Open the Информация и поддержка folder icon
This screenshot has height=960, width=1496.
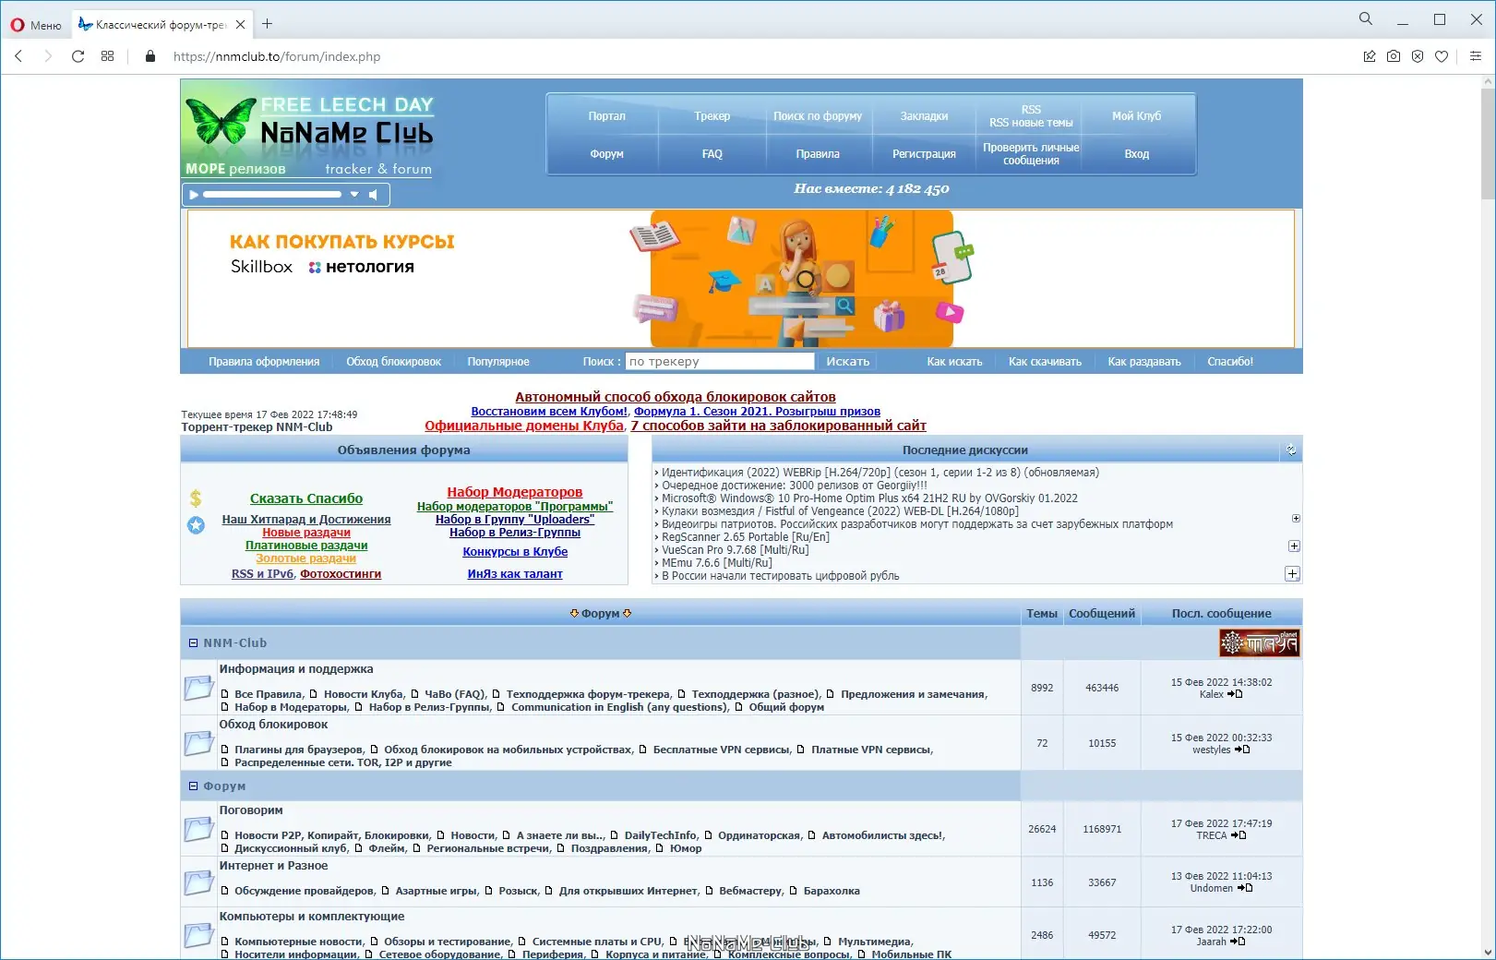[198, 688]
